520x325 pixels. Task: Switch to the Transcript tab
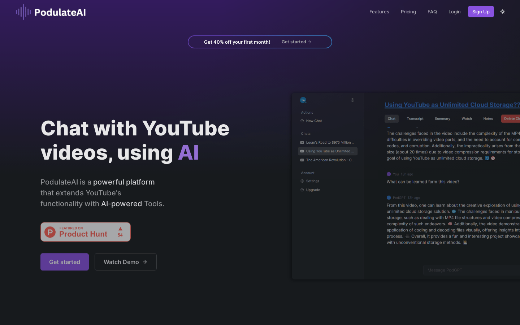click(x=415, y=118)
